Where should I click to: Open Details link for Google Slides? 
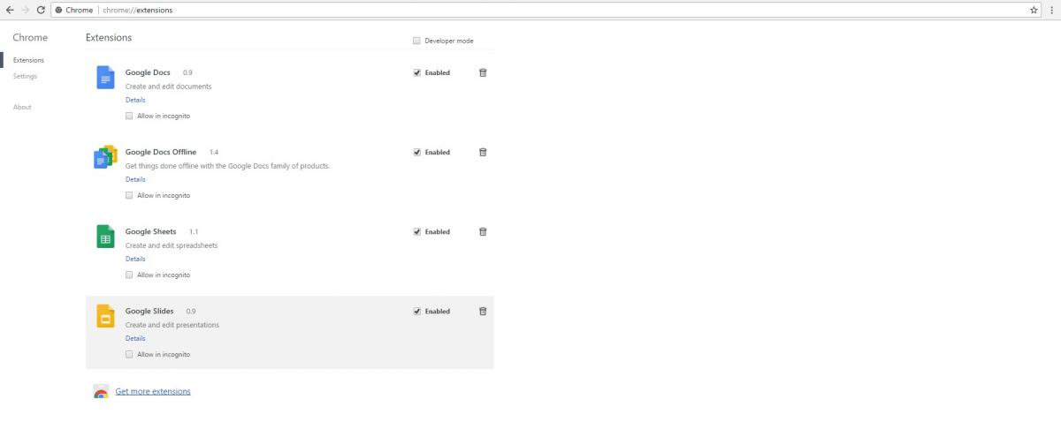pyautogui.click(x=135, y=338)
